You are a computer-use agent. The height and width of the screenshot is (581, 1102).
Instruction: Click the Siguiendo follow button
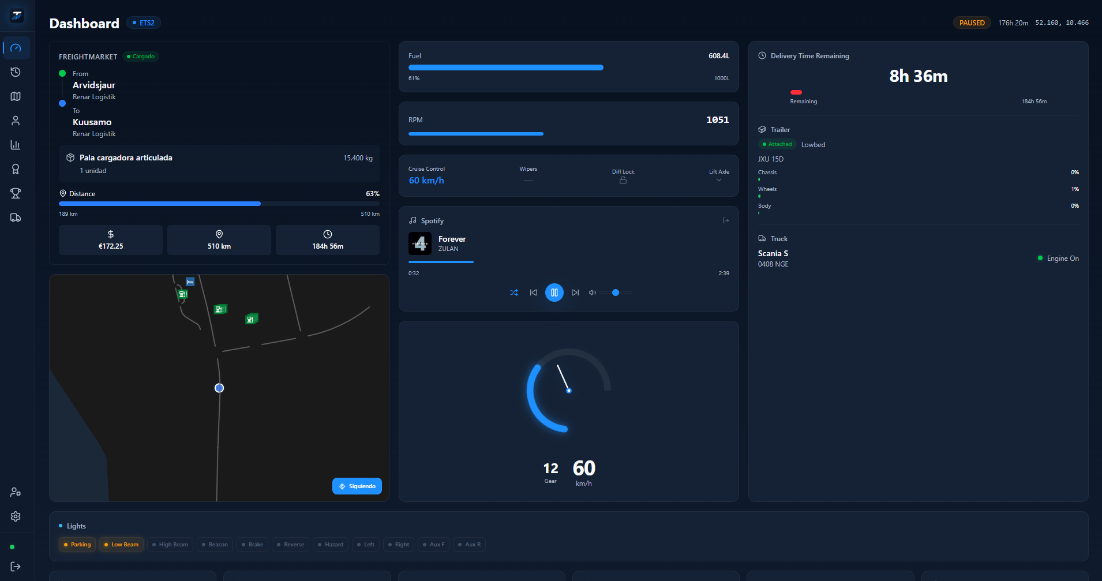pyautogui.click(x=357, y=486)
